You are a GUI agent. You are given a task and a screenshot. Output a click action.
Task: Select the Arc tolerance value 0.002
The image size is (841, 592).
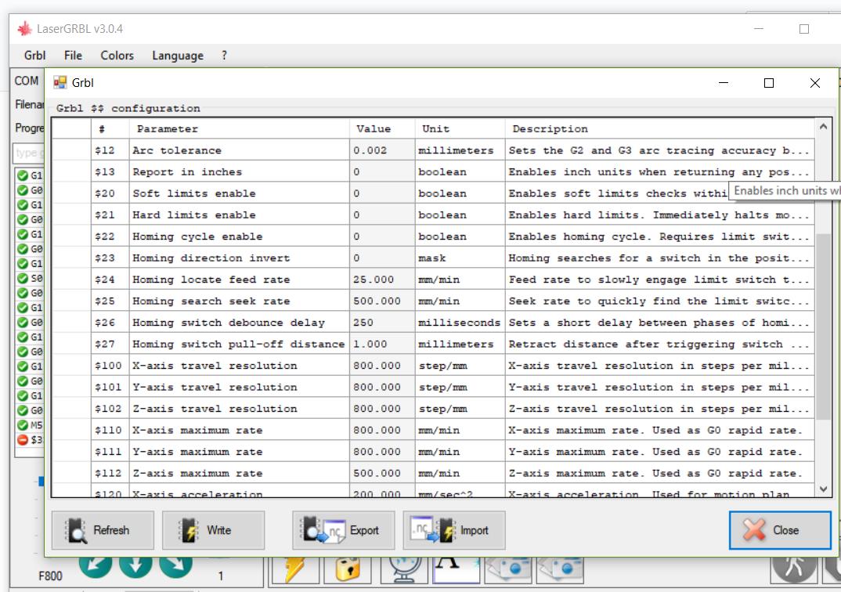click(382, 150)
